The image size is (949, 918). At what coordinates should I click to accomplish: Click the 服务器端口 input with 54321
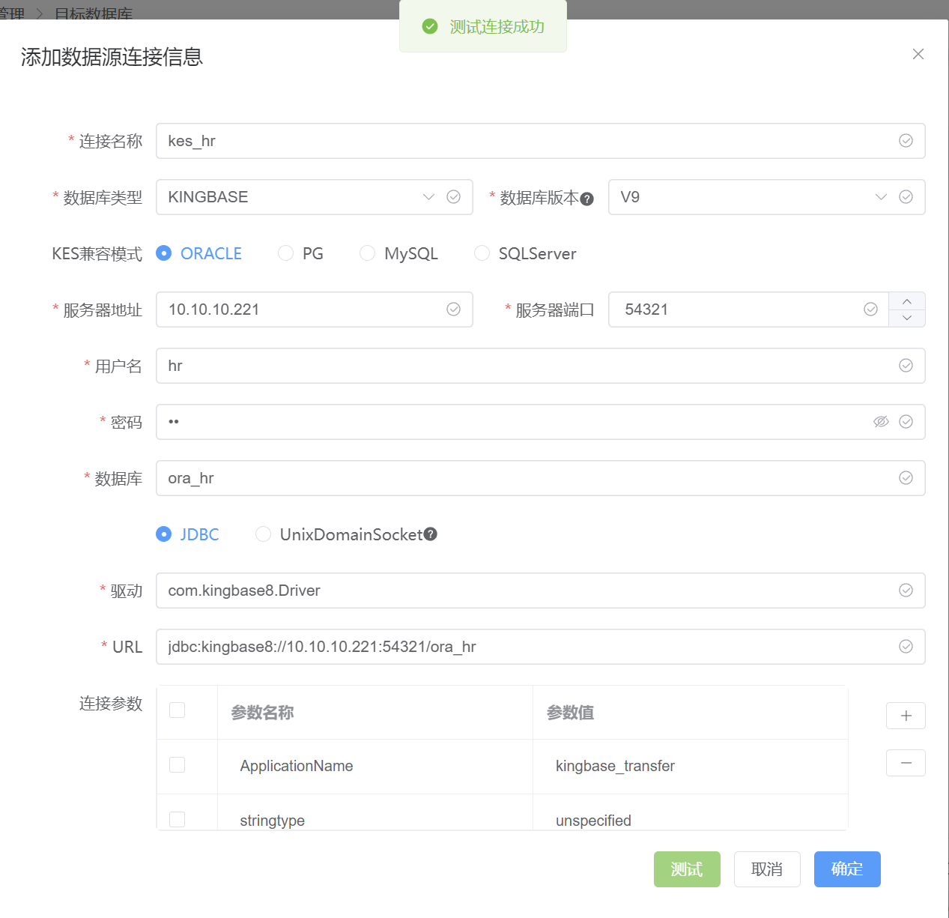pos(749,309)
